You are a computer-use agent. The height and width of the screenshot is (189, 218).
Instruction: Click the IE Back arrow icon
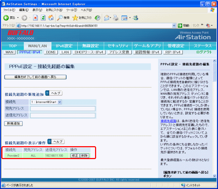6,17
